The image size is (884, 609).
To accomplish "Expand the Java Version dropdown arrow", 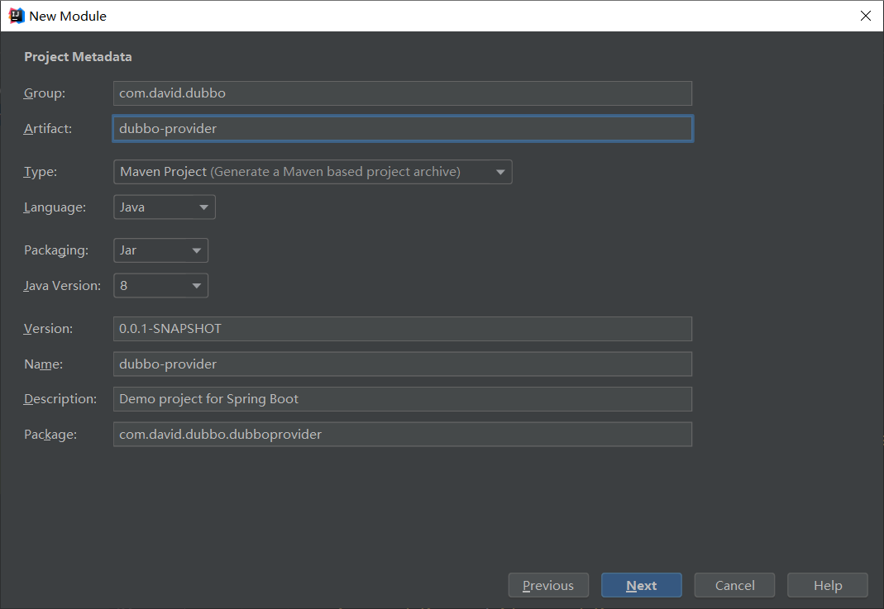I will (196, 286).
